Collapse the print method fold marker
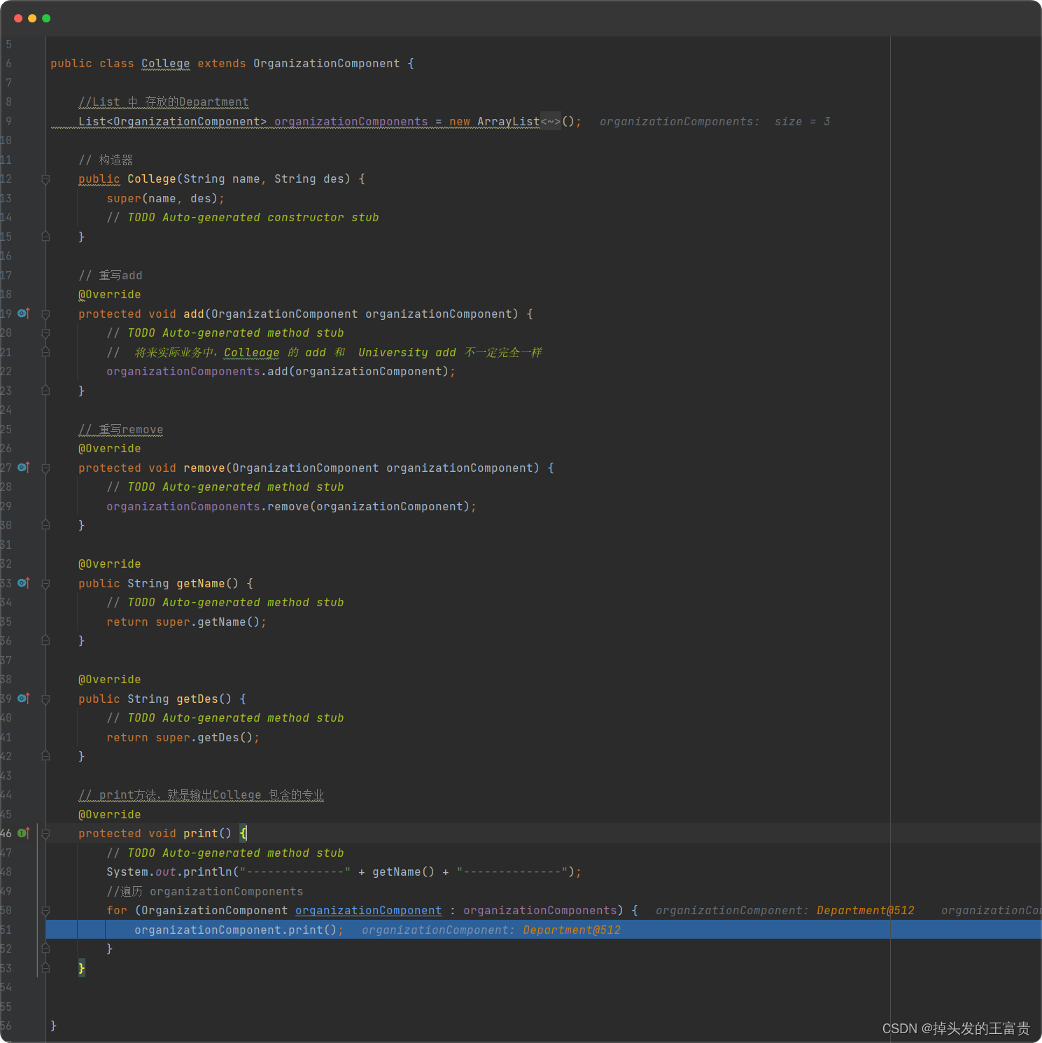Screen dimensions: 1042x1043 click(45, 834)
